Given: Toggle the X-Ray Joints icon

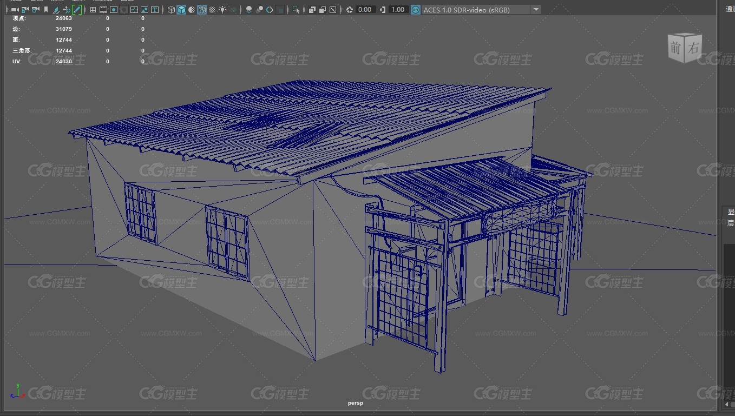Looking at the screenshot, I should click(x=332, y=10).
